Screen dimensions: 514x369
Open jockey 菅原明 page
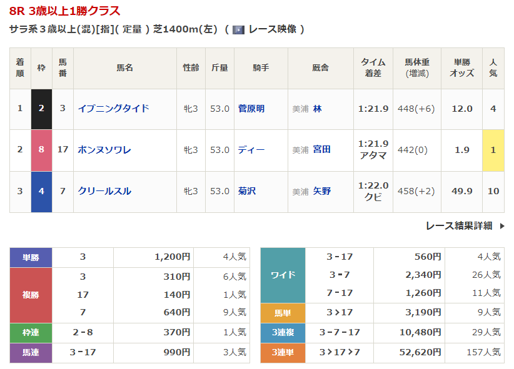(251, 109)
